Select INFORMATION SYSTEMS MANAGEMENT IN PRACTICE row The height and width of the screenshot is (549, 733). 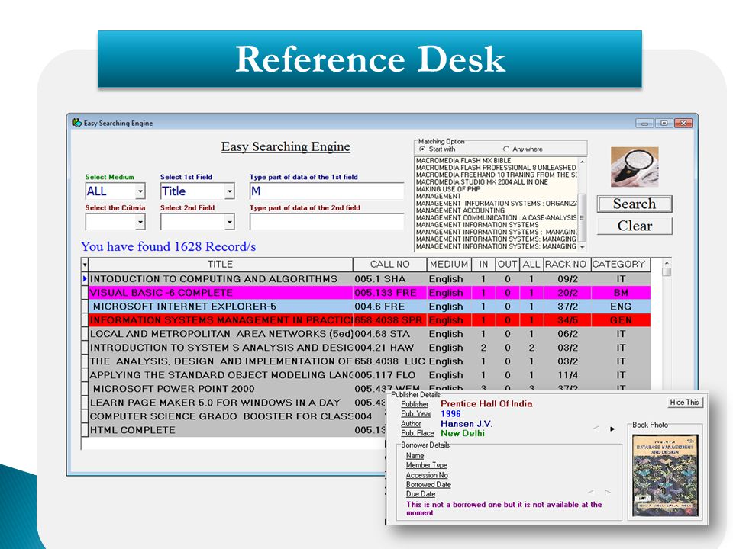click(x=370, y=320)
